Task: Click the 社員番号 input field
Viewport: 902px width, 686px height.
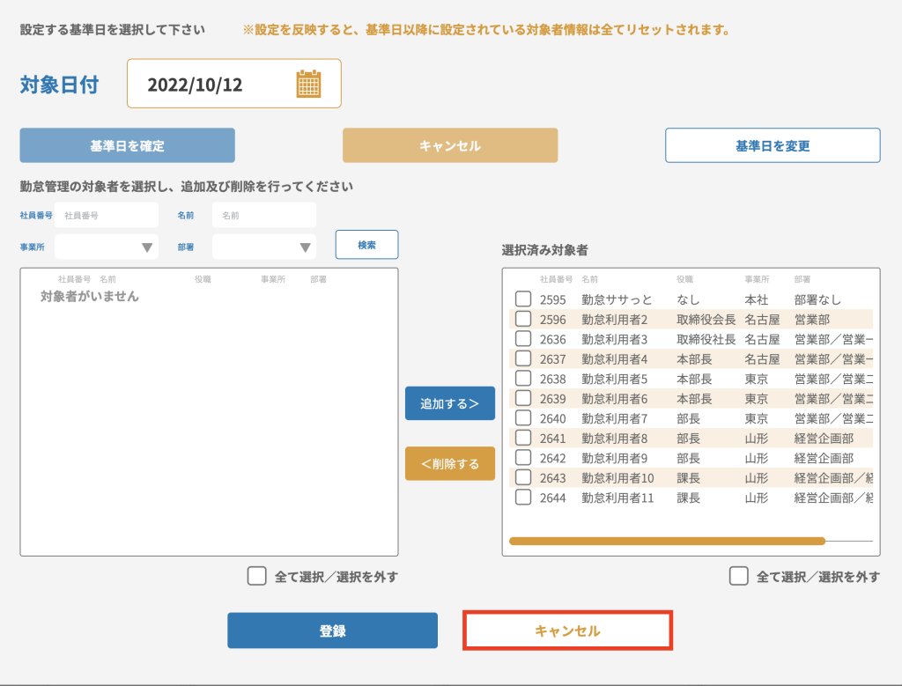Action: [106, 215]
